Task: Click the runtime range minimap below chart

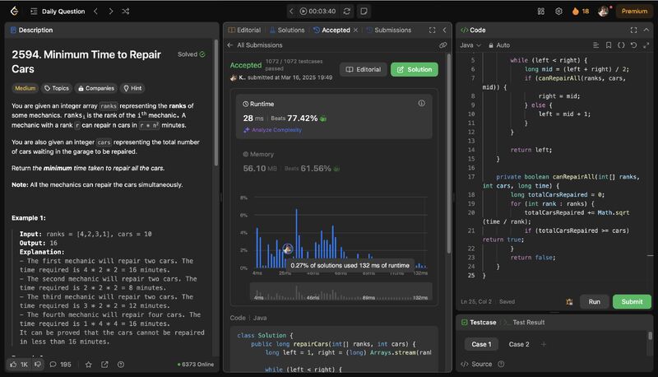Action: coord(337,292)
